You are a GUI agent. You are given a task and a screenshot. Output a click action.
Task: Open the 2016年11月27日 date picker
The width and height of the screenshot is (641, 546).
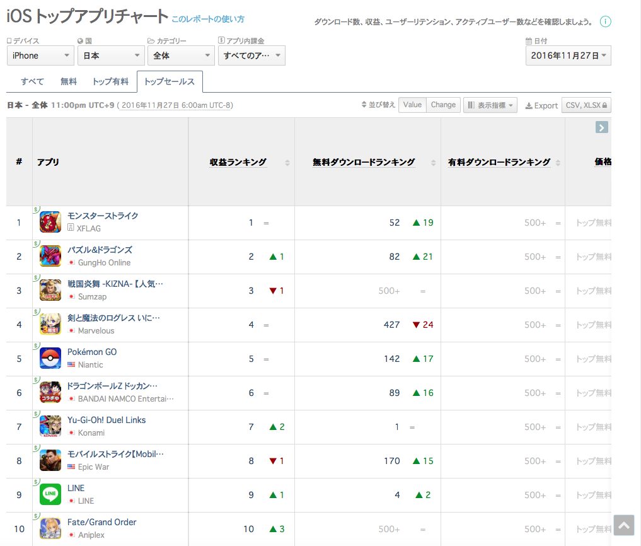(x=569, y=55)
